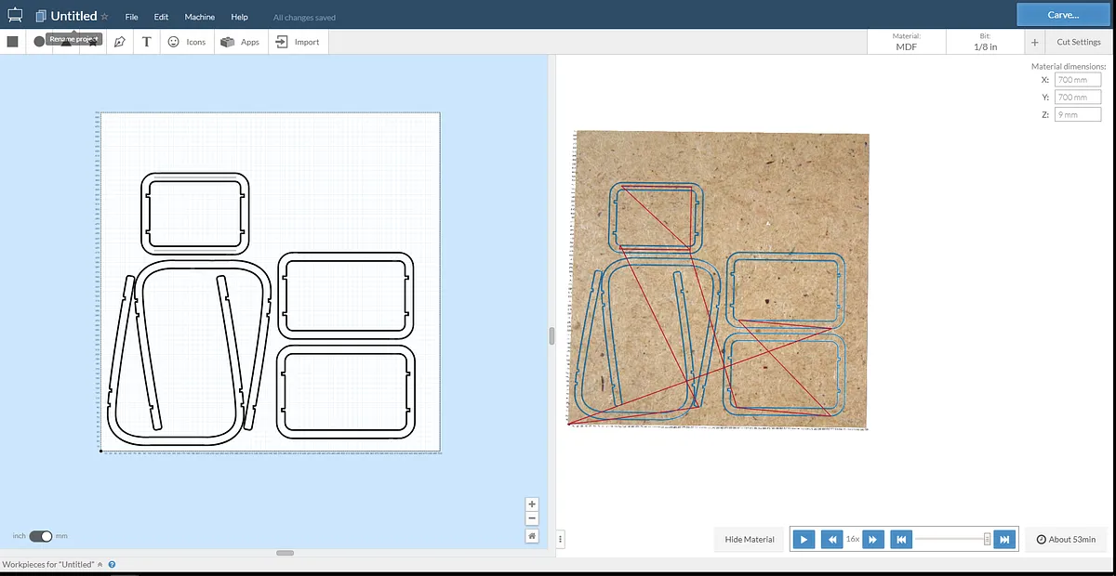Screen dimensions: 1116x576
Task: Click the Carve button
Action: [x=1062, y=15]
